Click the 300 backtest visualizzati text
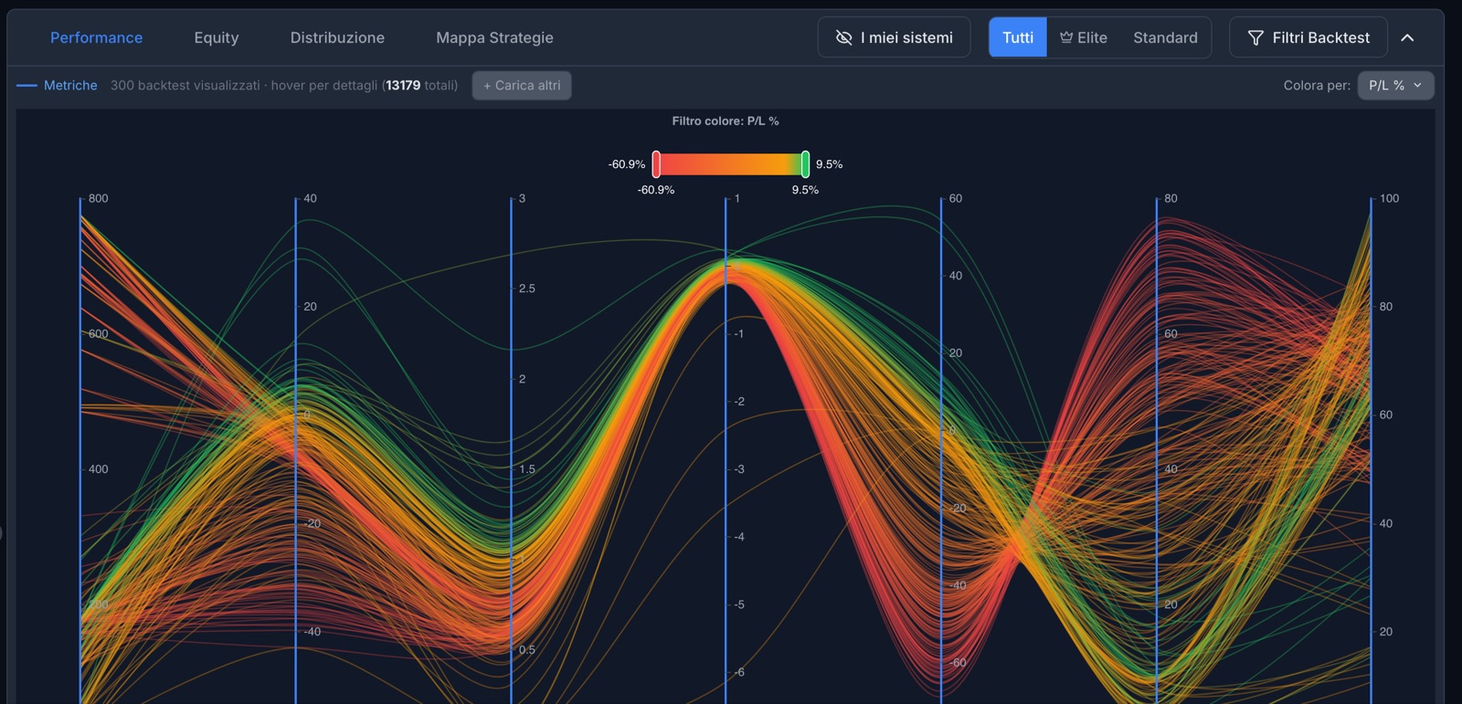Image resolution: width=1462 pixels, height=704 pixels. click(x=185, y=85)
